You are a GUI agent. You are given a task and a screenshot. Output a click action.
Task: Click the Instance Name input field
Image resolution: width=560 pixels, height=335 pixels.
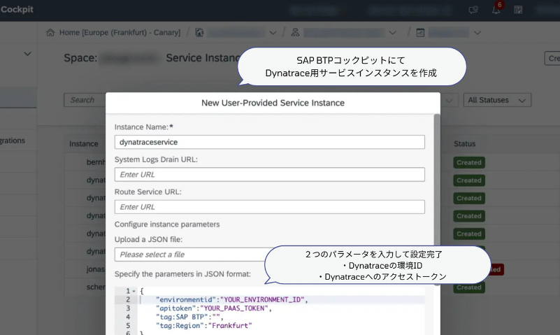point(270,142)
